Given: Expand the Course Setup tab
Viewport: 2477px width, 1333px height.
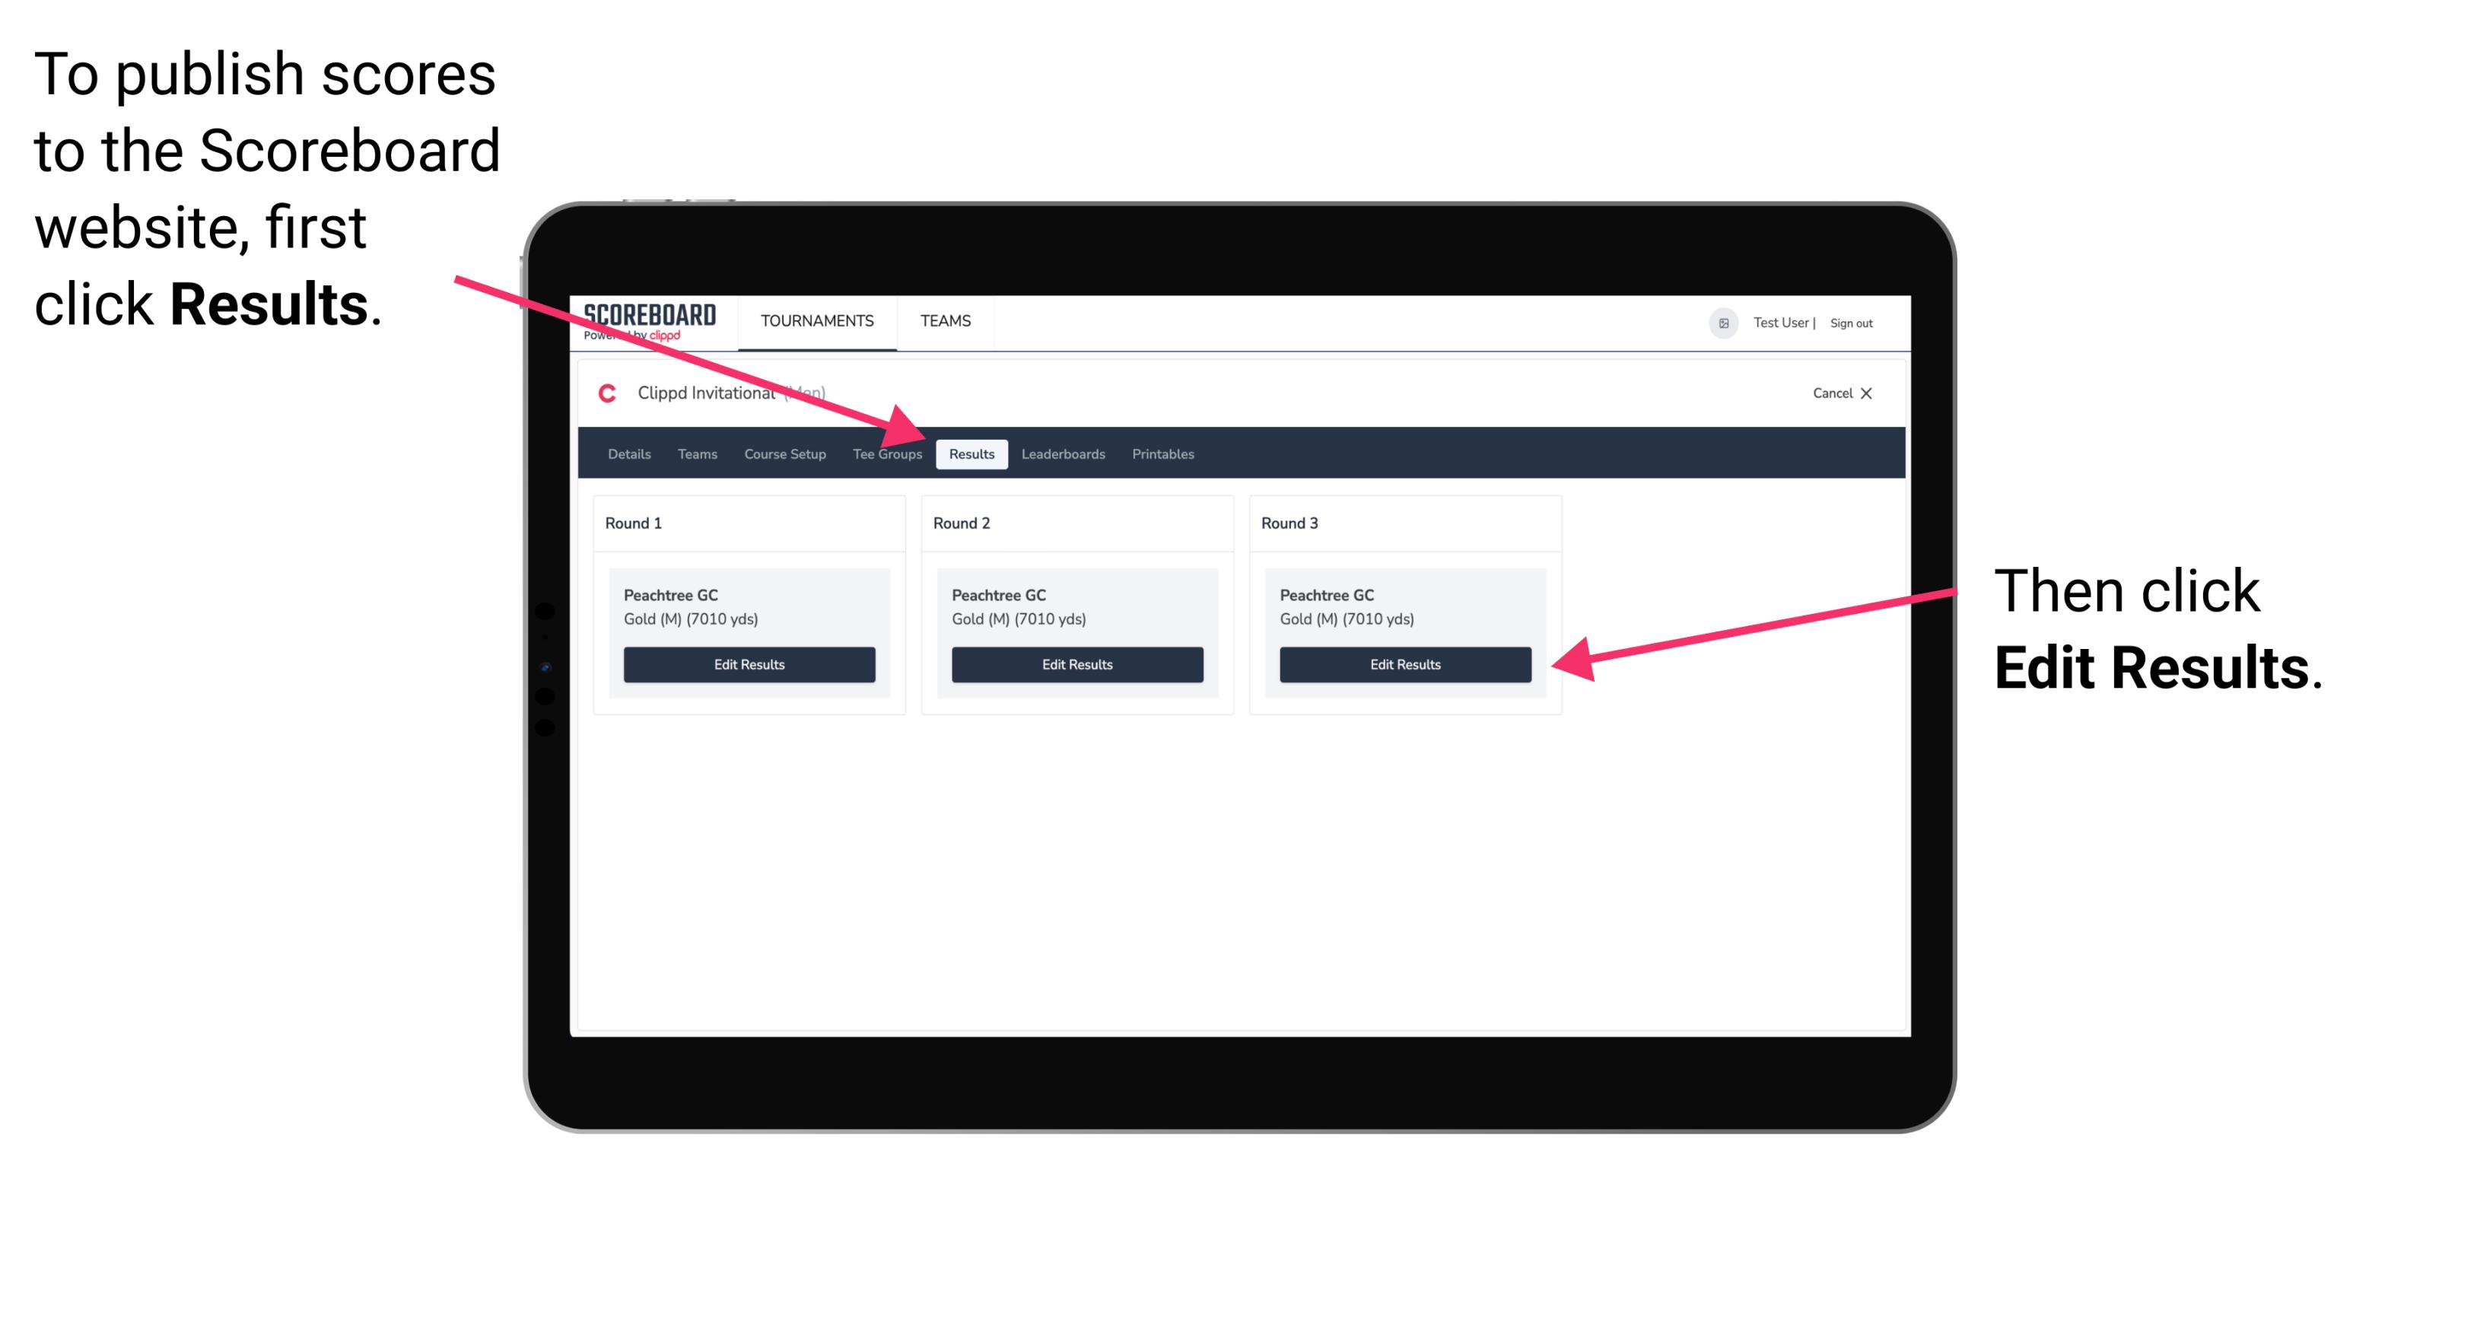Looking at the screenshot, I should pyautogui.click(x=784, y=453).
